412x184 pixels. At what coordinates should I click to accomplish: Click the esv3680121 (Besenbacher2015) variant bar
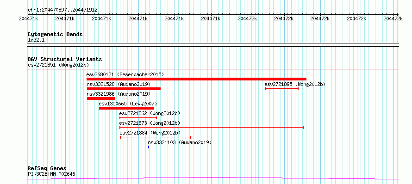pos(196,79)
